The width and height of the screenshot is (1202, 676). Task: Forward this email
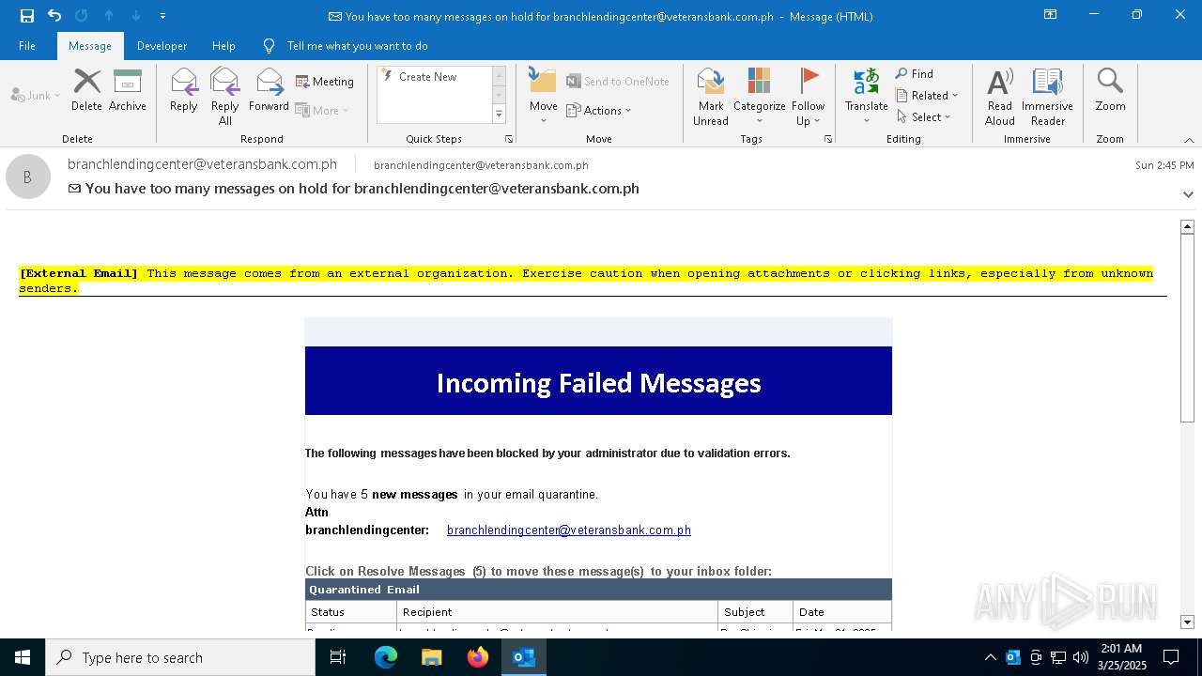pos(269,90)
